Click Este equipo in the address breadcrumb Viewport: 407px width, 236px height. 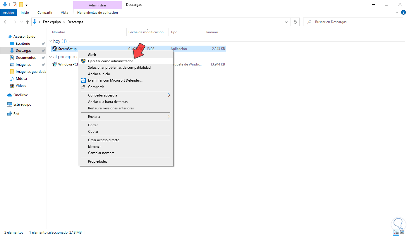tap(52, 22)
